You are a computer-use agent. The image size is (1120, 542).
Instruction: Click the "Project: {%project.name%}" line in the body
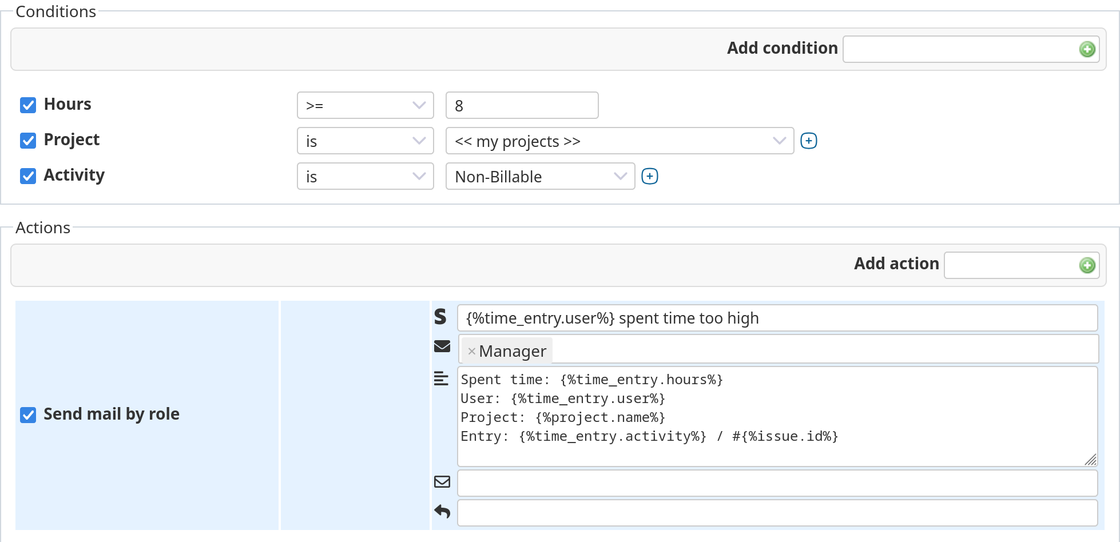(x=563, y=417)
